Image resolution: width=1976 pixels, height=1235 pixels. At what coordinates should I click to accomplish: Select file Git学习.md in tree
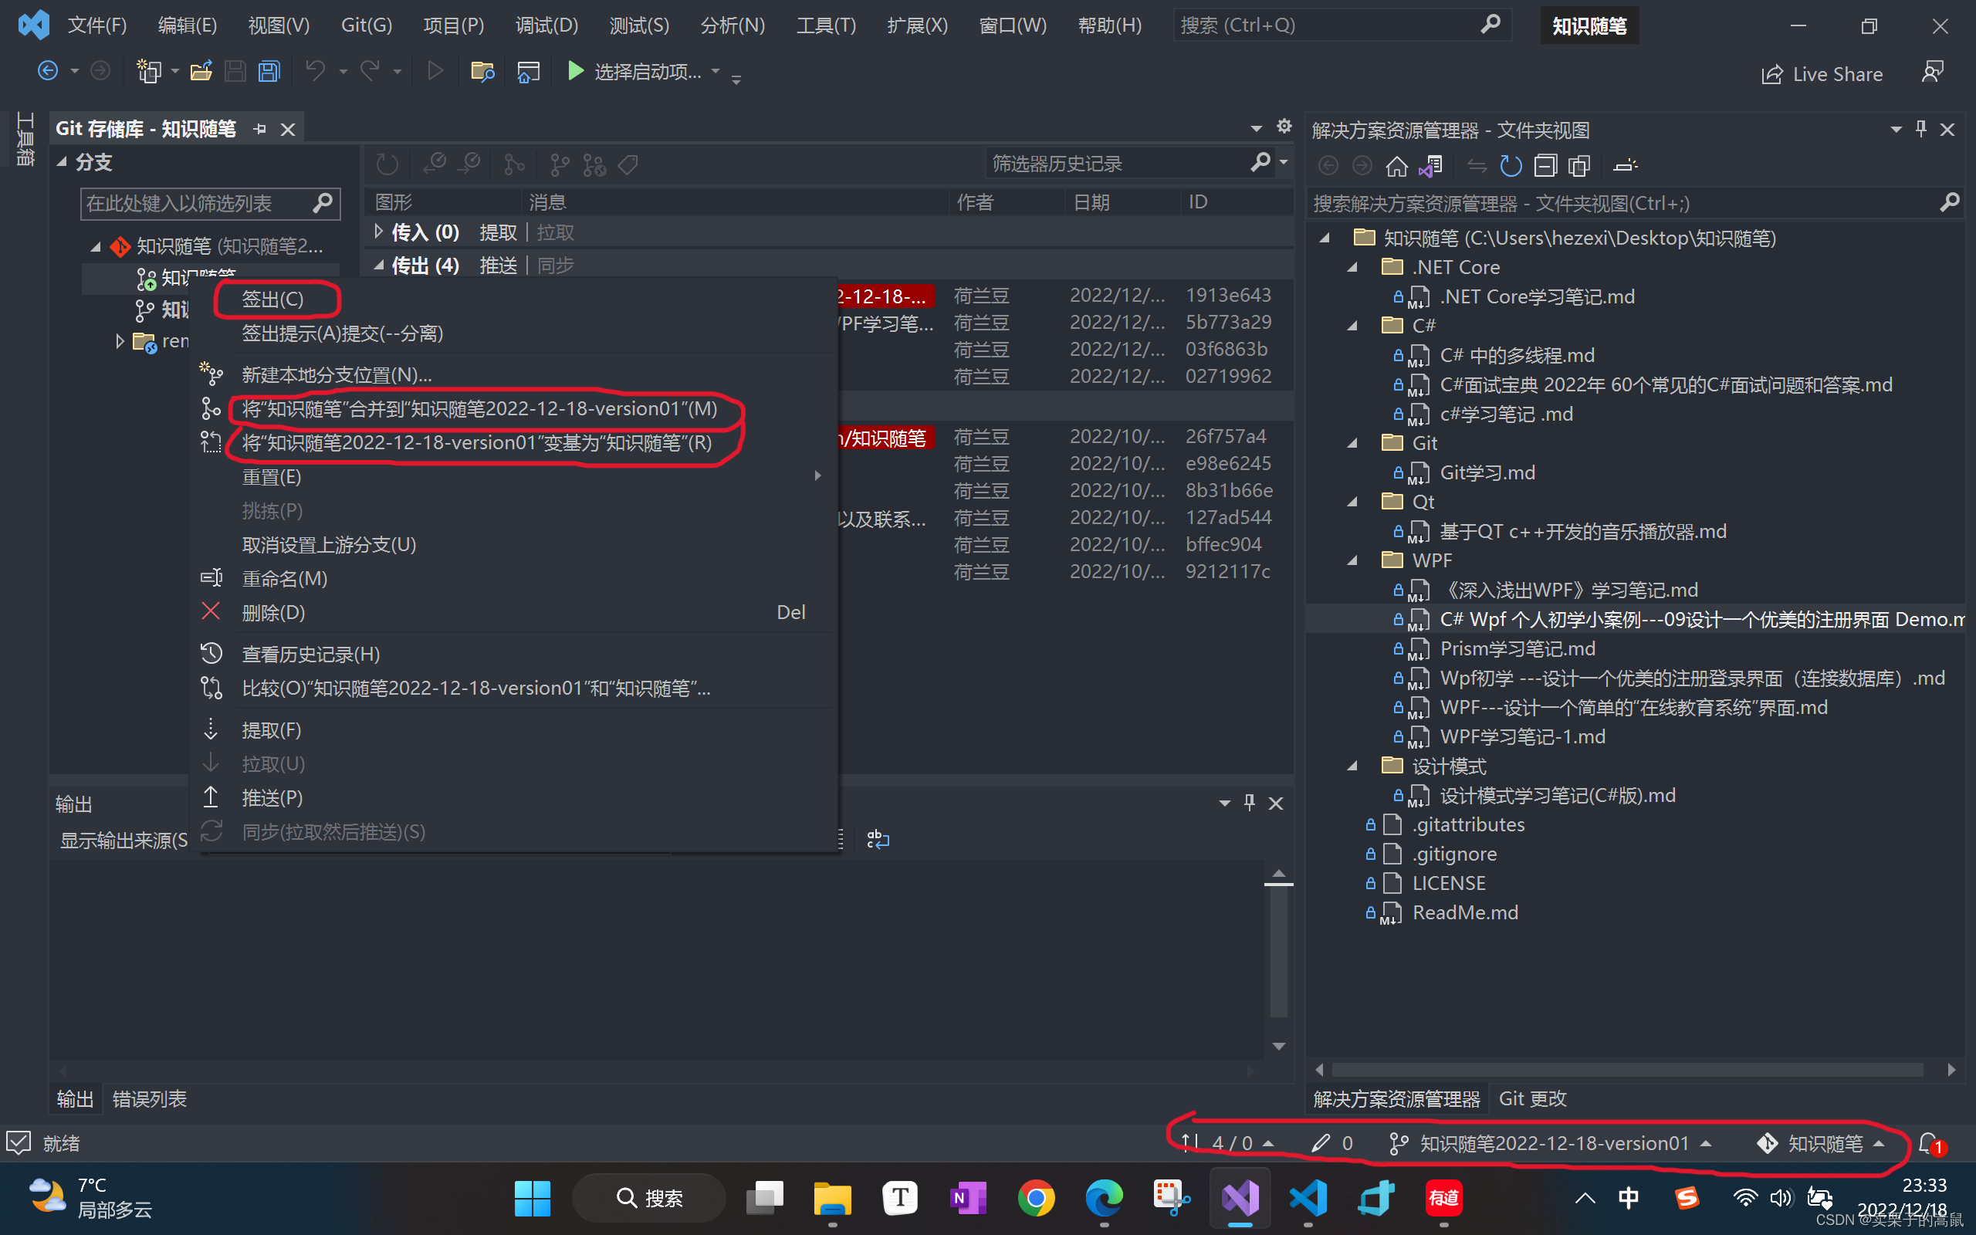pos(1486,472)
